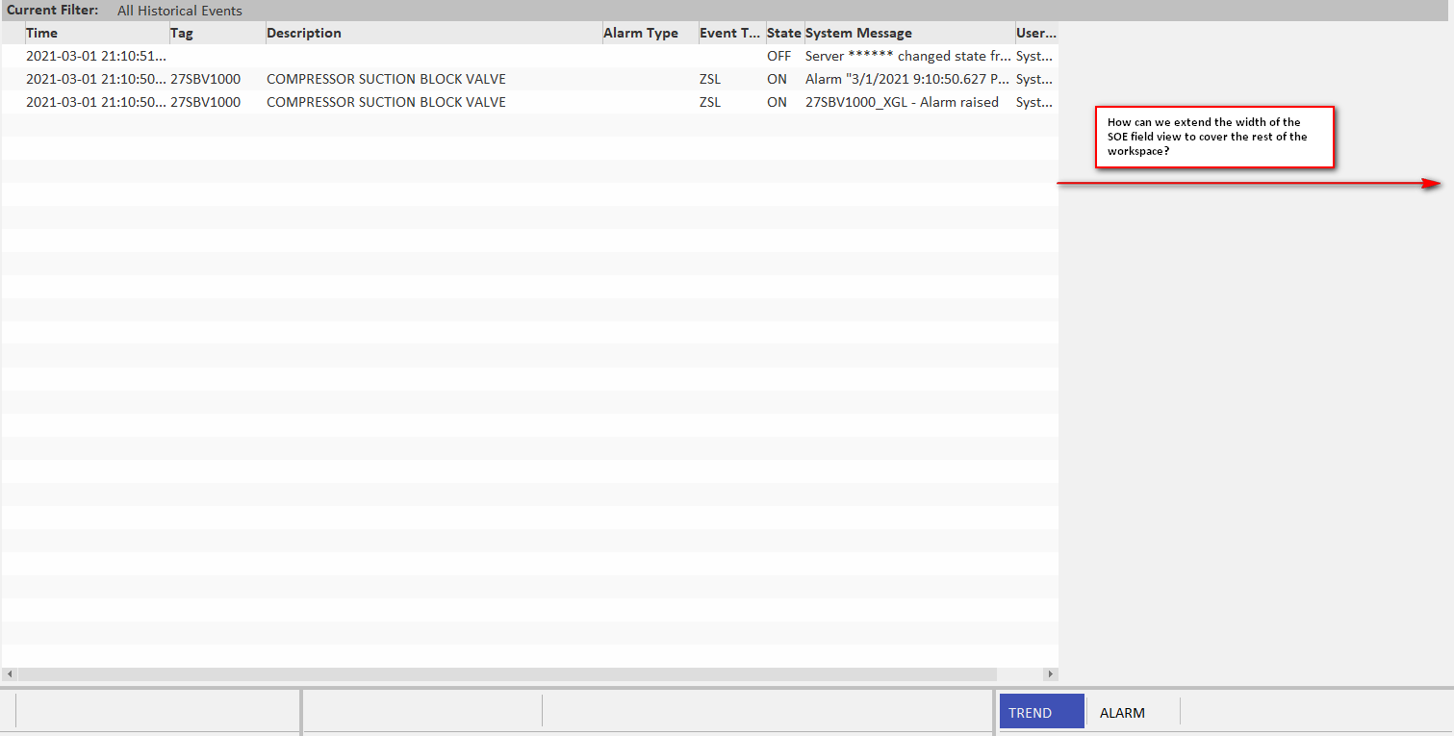Click the State column header
This screenshot has width=1454, height=736.
pos(784,33)
